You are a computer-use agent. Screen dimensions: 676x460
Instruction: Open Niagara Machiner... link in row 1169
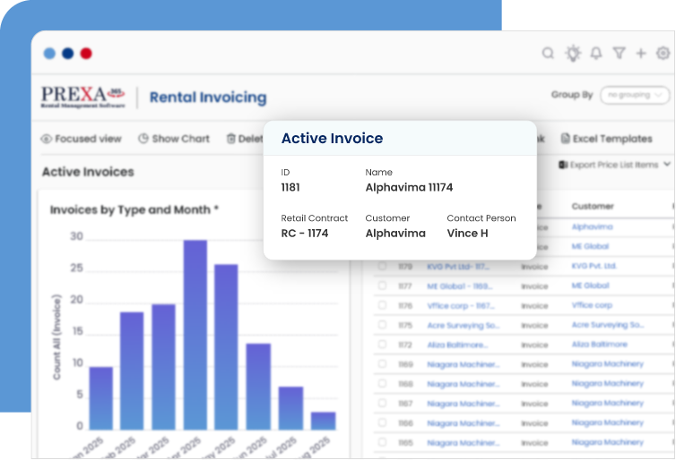pyautogui.click(x=463, y=364)
